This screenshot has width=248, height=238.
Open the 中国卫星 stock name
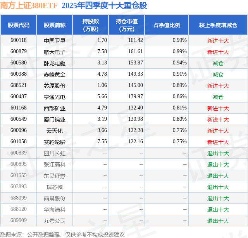55,41
